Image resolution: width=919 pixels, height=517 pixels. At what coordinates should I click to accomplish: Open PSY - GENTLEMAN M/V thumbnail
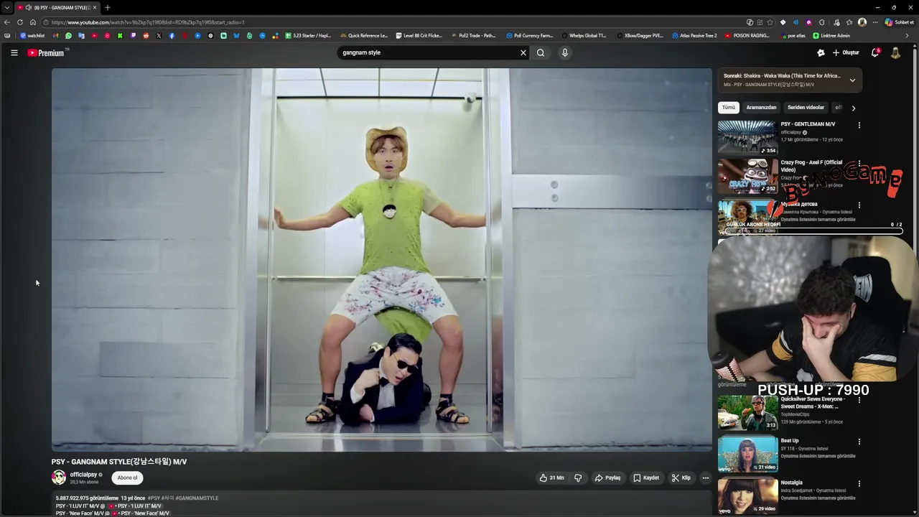747,137
